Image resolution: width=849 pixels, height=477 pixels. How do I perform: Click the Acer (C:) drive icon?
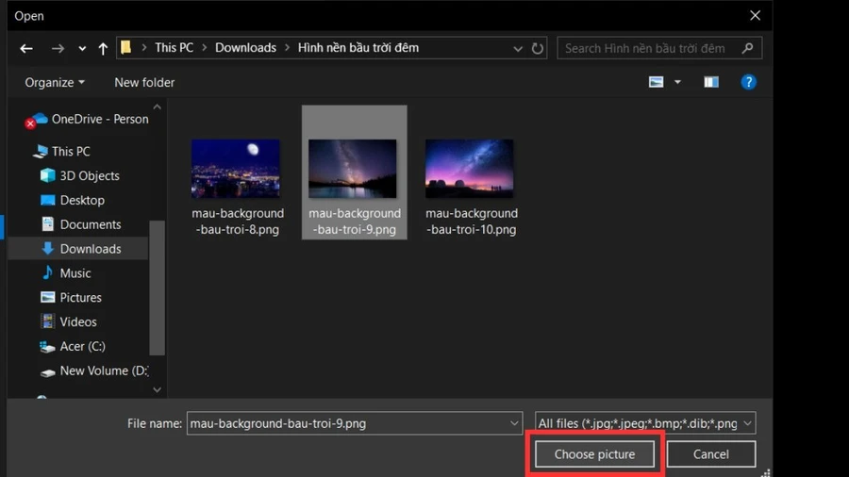click(48, 347)
